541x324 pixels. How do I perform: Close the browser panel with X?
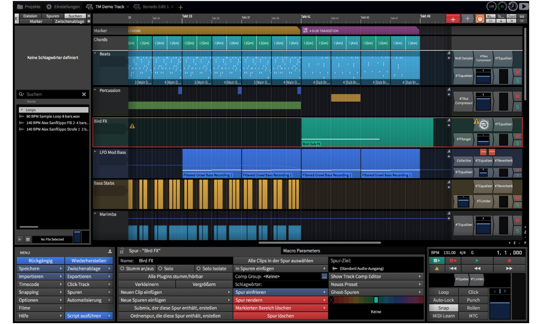88,16
